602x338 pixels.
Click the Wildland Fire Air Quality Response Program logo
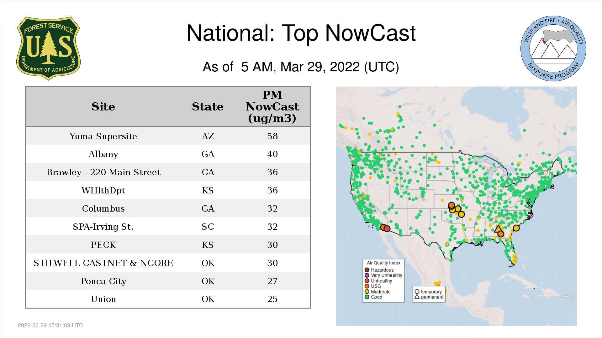pos(553,49)
